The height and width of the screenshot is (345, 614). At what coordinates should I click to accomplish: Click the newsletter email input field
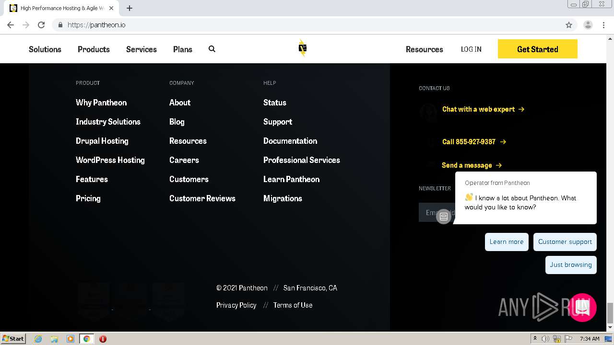437,213
